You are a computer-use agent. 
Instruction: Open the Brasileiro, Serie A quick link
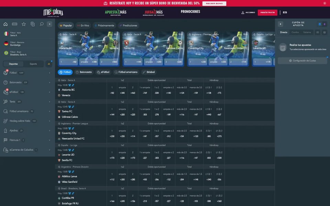[27, 53]
